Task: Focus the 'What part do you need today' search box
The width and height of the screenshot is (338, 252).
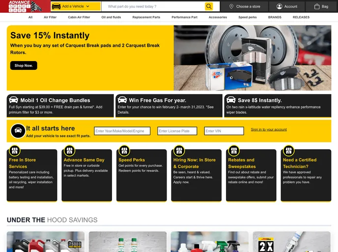Action: (153, 6)
